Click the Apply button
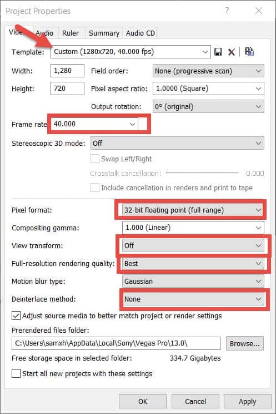 pyautogui.click(x=247, y=402)
